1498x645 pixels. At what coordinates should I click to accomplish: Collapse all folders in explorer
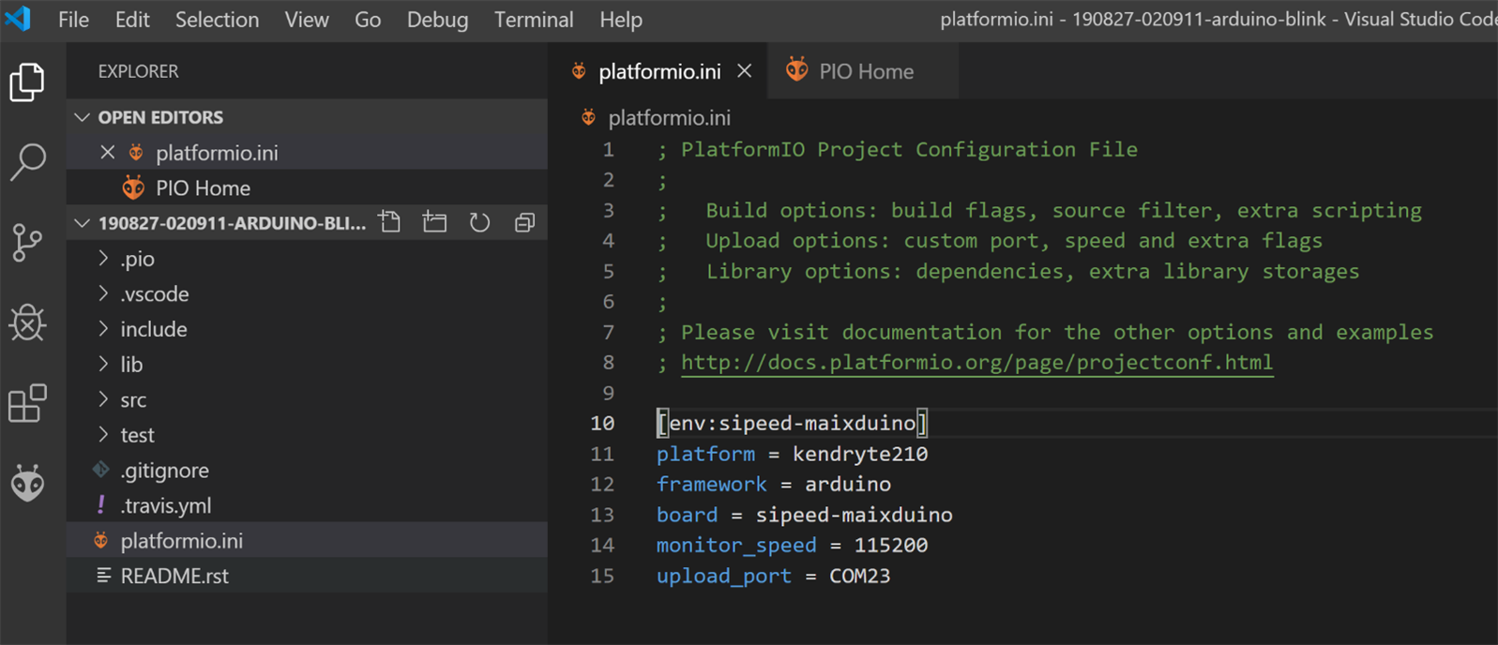[524, 223]
